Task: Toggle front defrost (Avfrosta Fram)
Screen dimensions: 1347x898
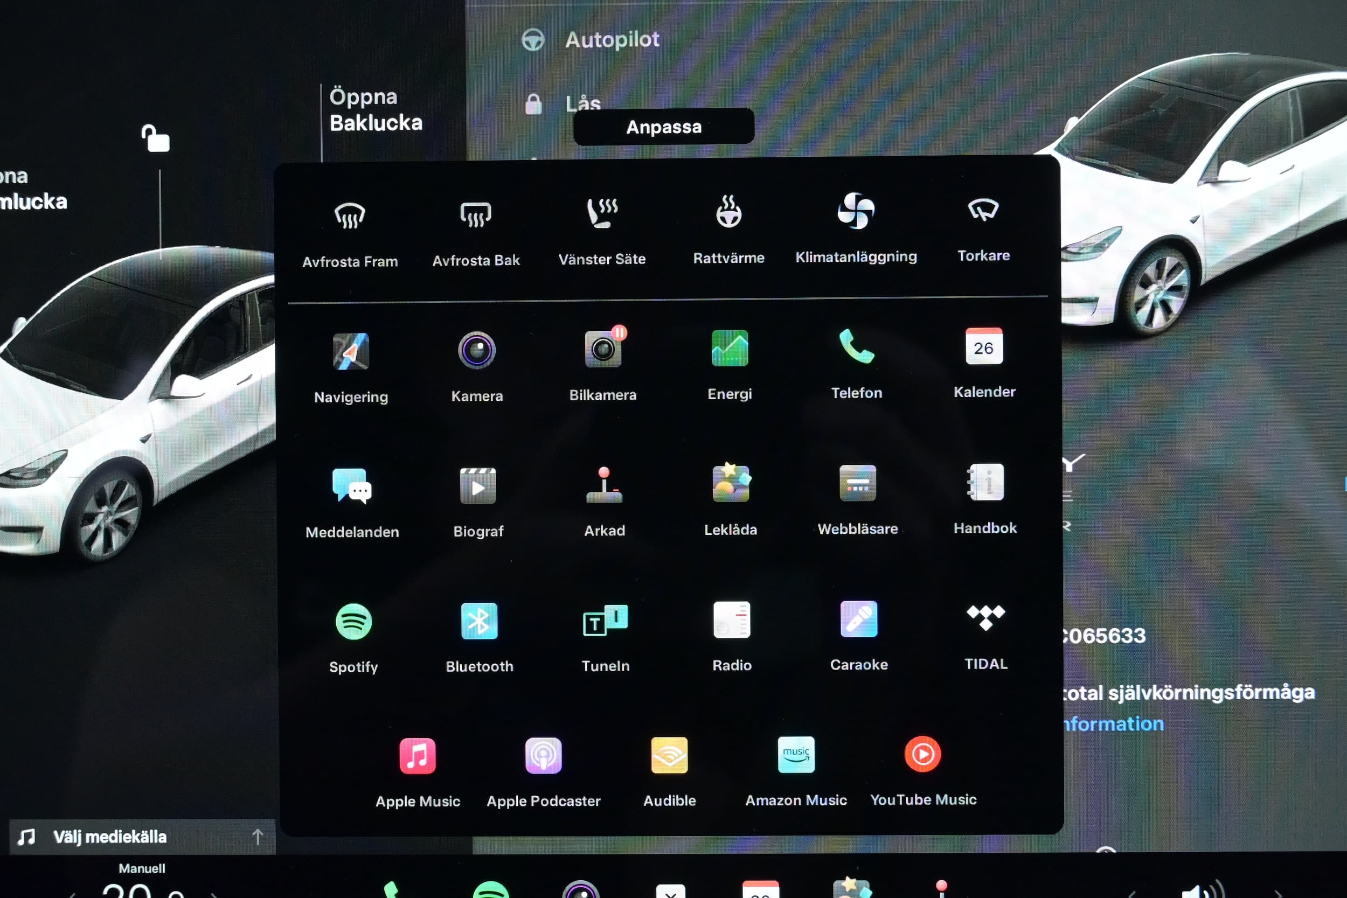Action: 350,234
